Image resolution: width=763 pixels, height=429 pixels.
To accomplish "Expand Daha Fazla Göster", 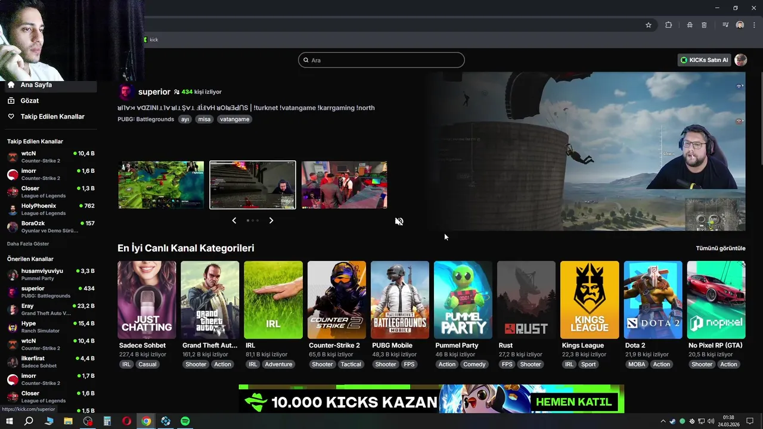I will tap(28, 244).
